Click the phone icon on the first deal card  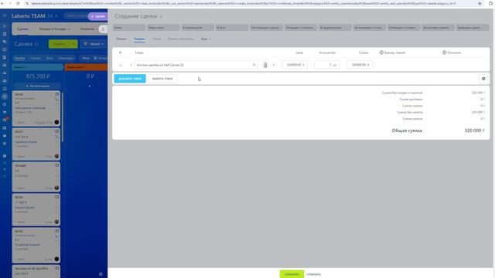click(x=56, y=100)
